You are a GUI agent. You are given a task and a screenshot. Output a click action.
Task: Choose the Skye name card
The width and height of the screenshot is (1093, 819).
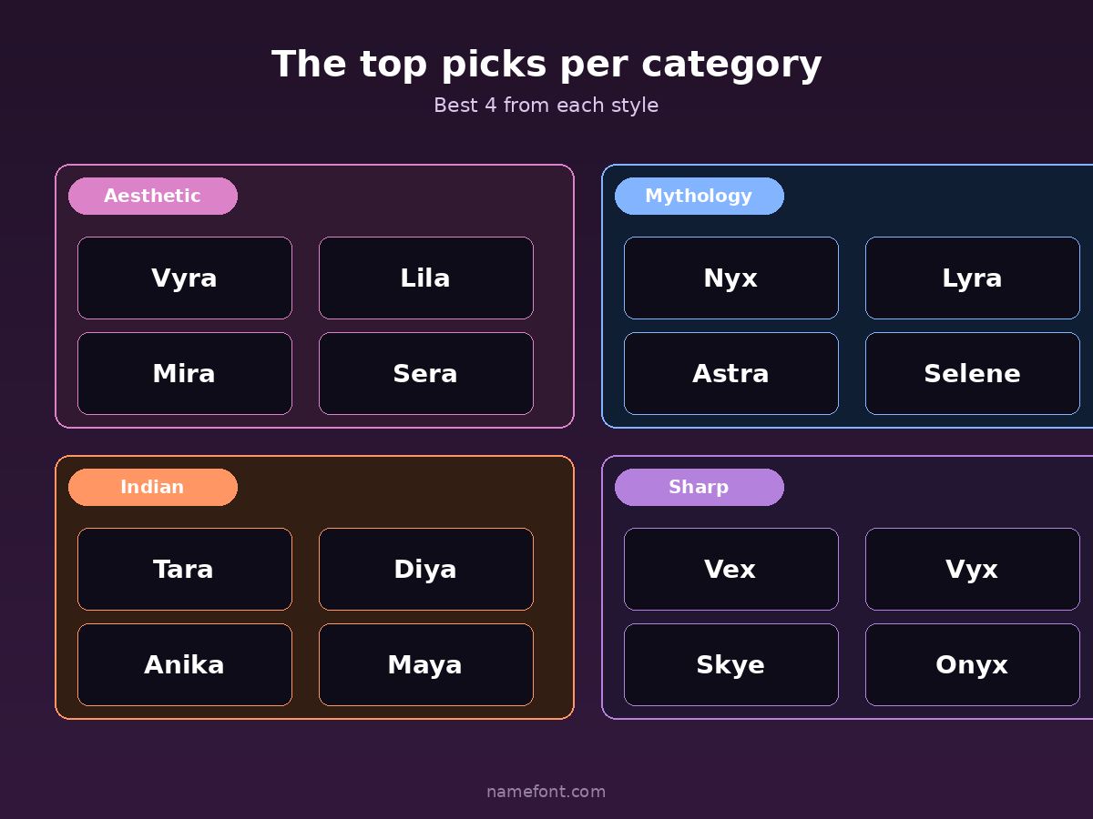click(730, 665)
